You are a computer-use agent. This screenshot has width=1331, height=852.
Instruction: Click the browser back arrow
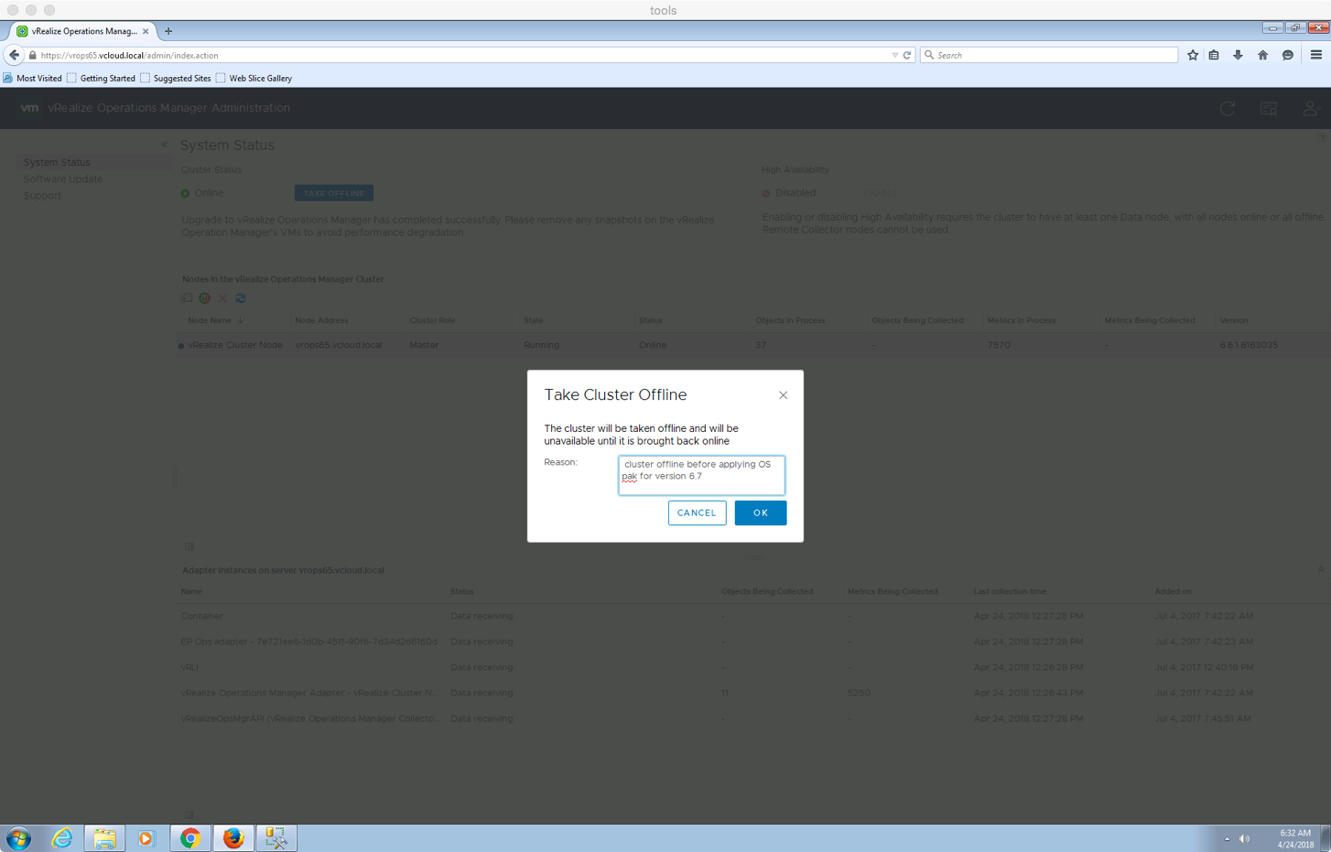pos(14,55)
